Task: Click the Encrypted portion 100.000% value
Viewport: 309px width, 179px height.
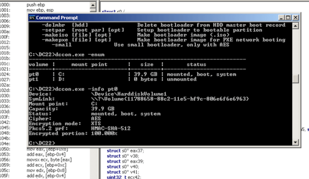Action: (104, 133)
